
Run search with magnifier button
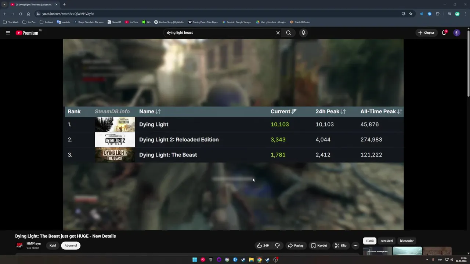point(289,33)
